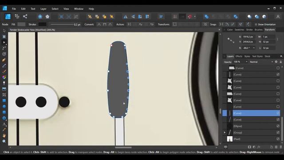
Task: Click the Reverse Curve action
Action: (x=152, y=24)
